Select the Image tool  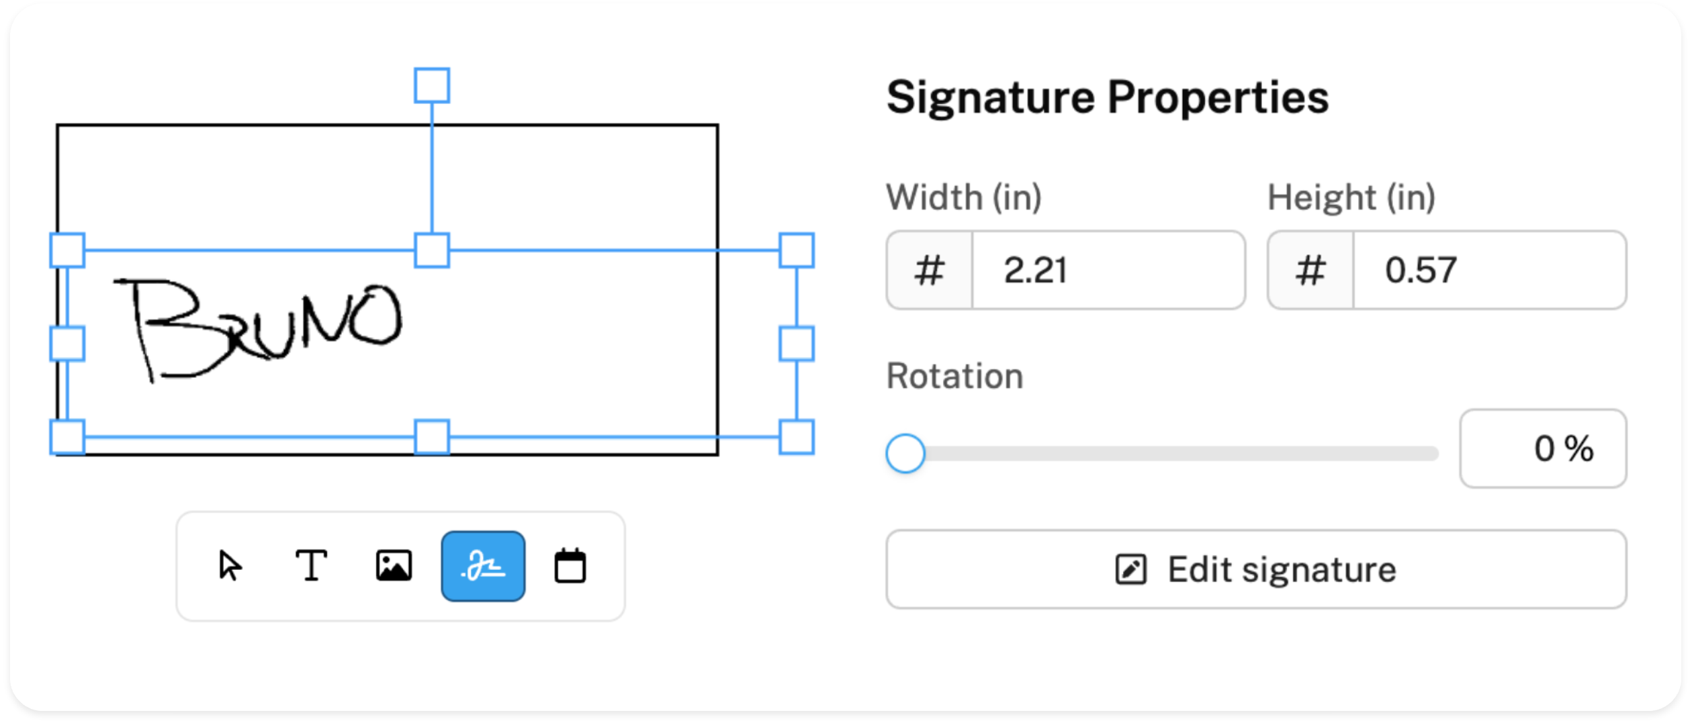(394, 565)
